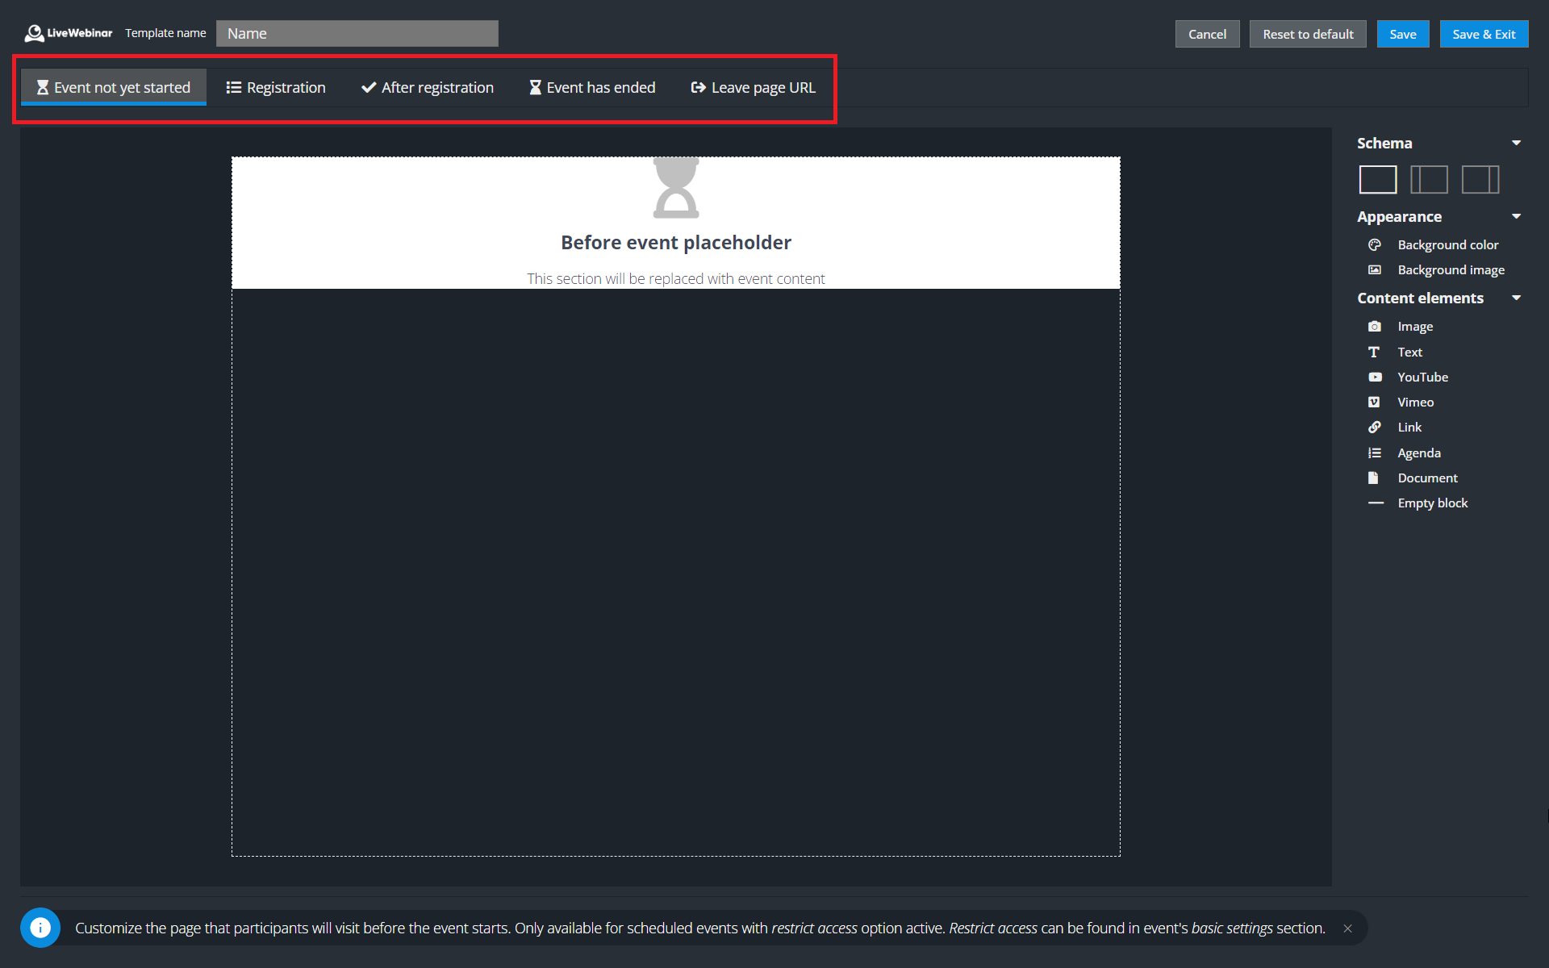Viewport: 1549px width, 968px height.
Task: Add a Text element from the sidebar
Action: click(x=1409, y=352)
